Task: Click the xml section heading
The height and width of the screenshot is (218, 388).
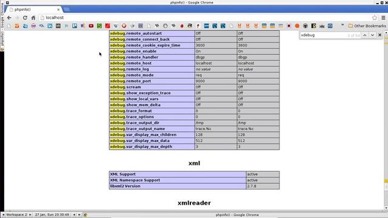Action: [x=194, y=163]
